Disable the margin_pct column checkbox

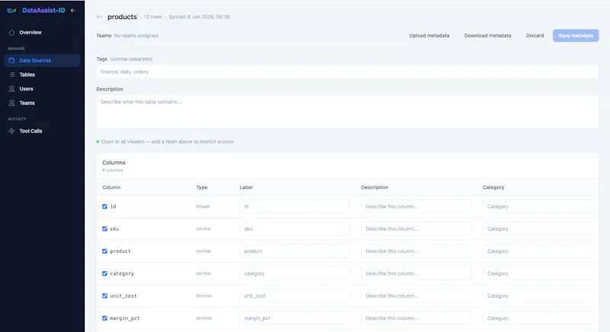[x=104, y=318]
